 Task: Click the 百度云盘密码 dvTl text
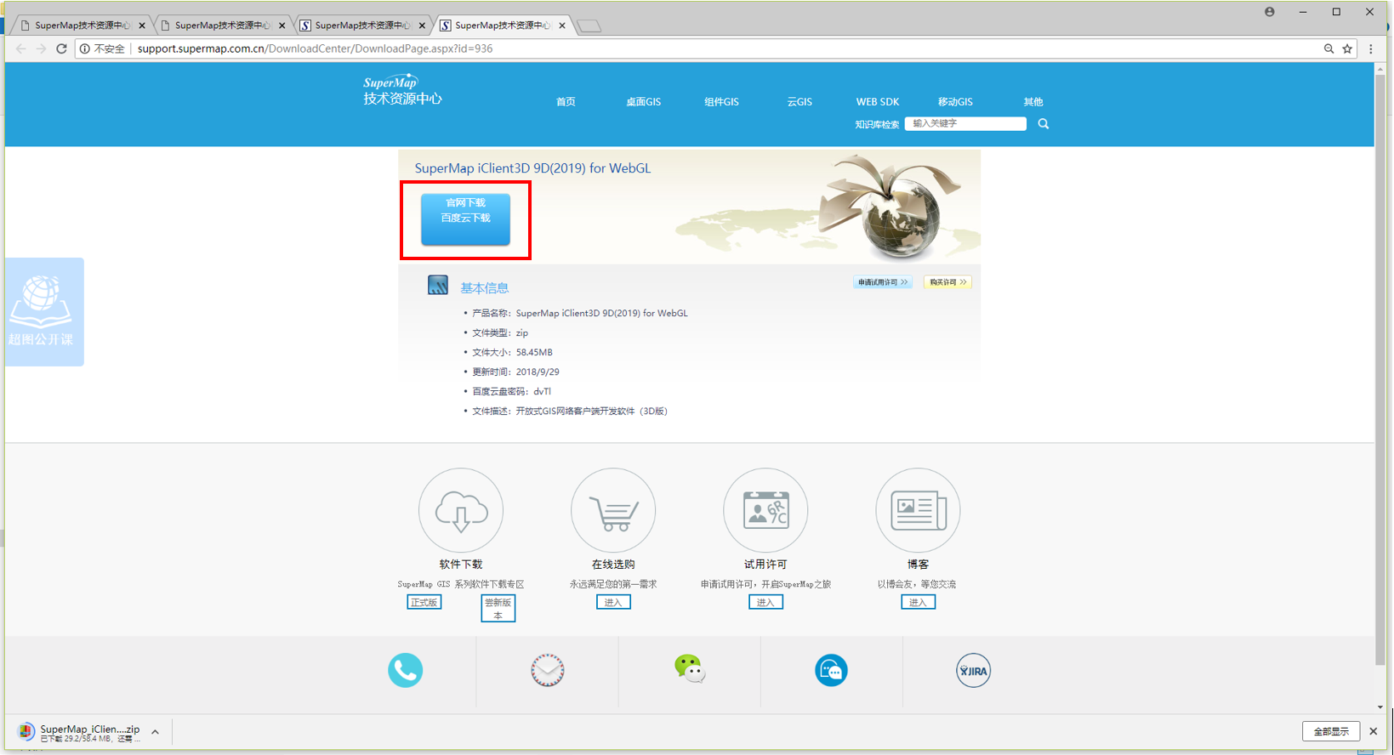point(511,391)
